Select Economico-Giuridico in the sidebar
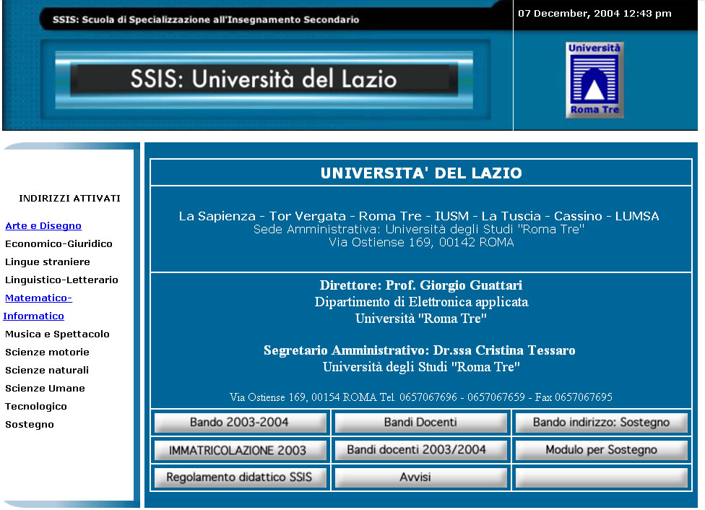The height and width of the screenshot is (510, 705). (x=59, y=243)
